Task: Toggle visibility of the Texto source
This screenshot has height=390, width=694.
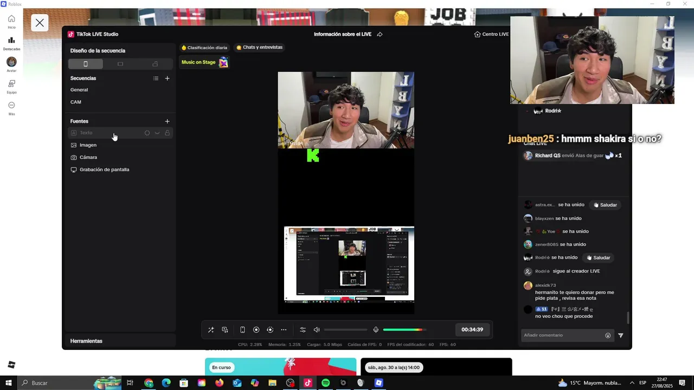Action: click(157, 133)
